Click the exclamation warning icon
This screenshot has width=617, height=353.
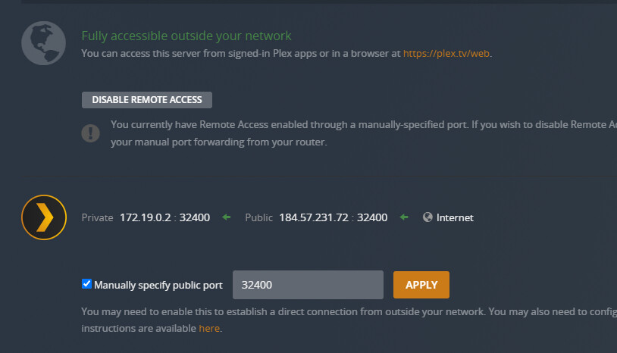[90, 133]
